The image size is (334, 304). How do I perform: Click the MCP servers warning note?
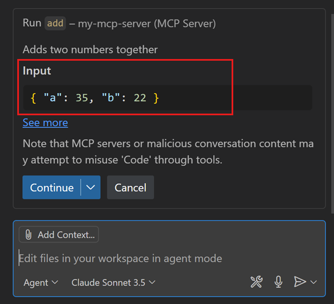tap(168, 151)
